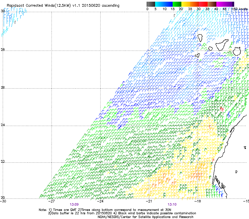Click the latitude label "22" on left axis
The image size is (249, 219).
click(x=3, y=162)
